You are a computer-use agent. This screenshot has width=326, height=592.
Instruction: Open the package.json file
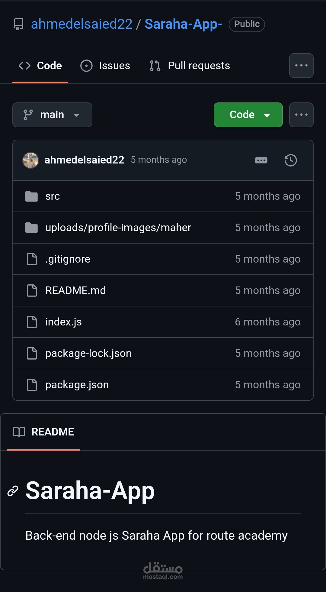coord(77,385)
